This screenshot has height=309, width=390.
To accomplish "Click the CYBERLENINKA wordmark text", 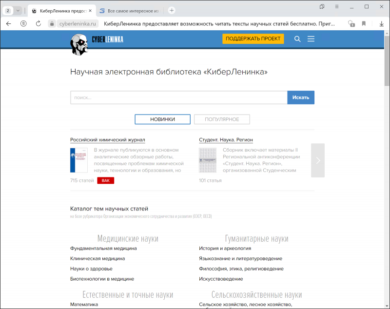I will tap(107, 39).
